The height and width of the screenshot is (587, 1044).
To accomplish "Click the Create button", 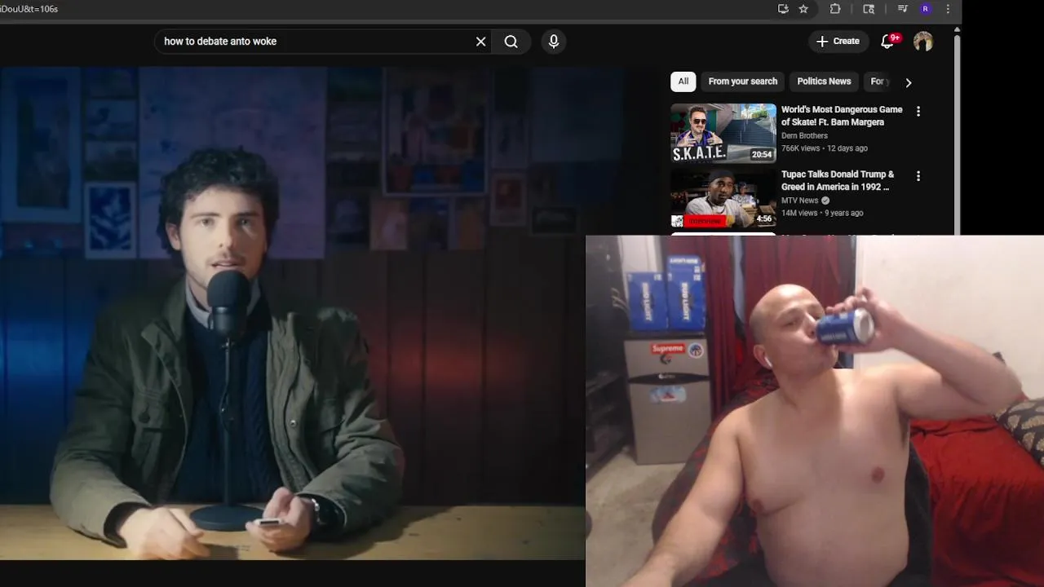I will (838, 42).
